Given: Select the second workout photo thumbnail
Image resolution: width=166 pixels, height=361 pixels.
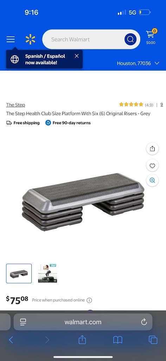Looking at the screenshot, I should pyautogui.click(x=47, y=274).
